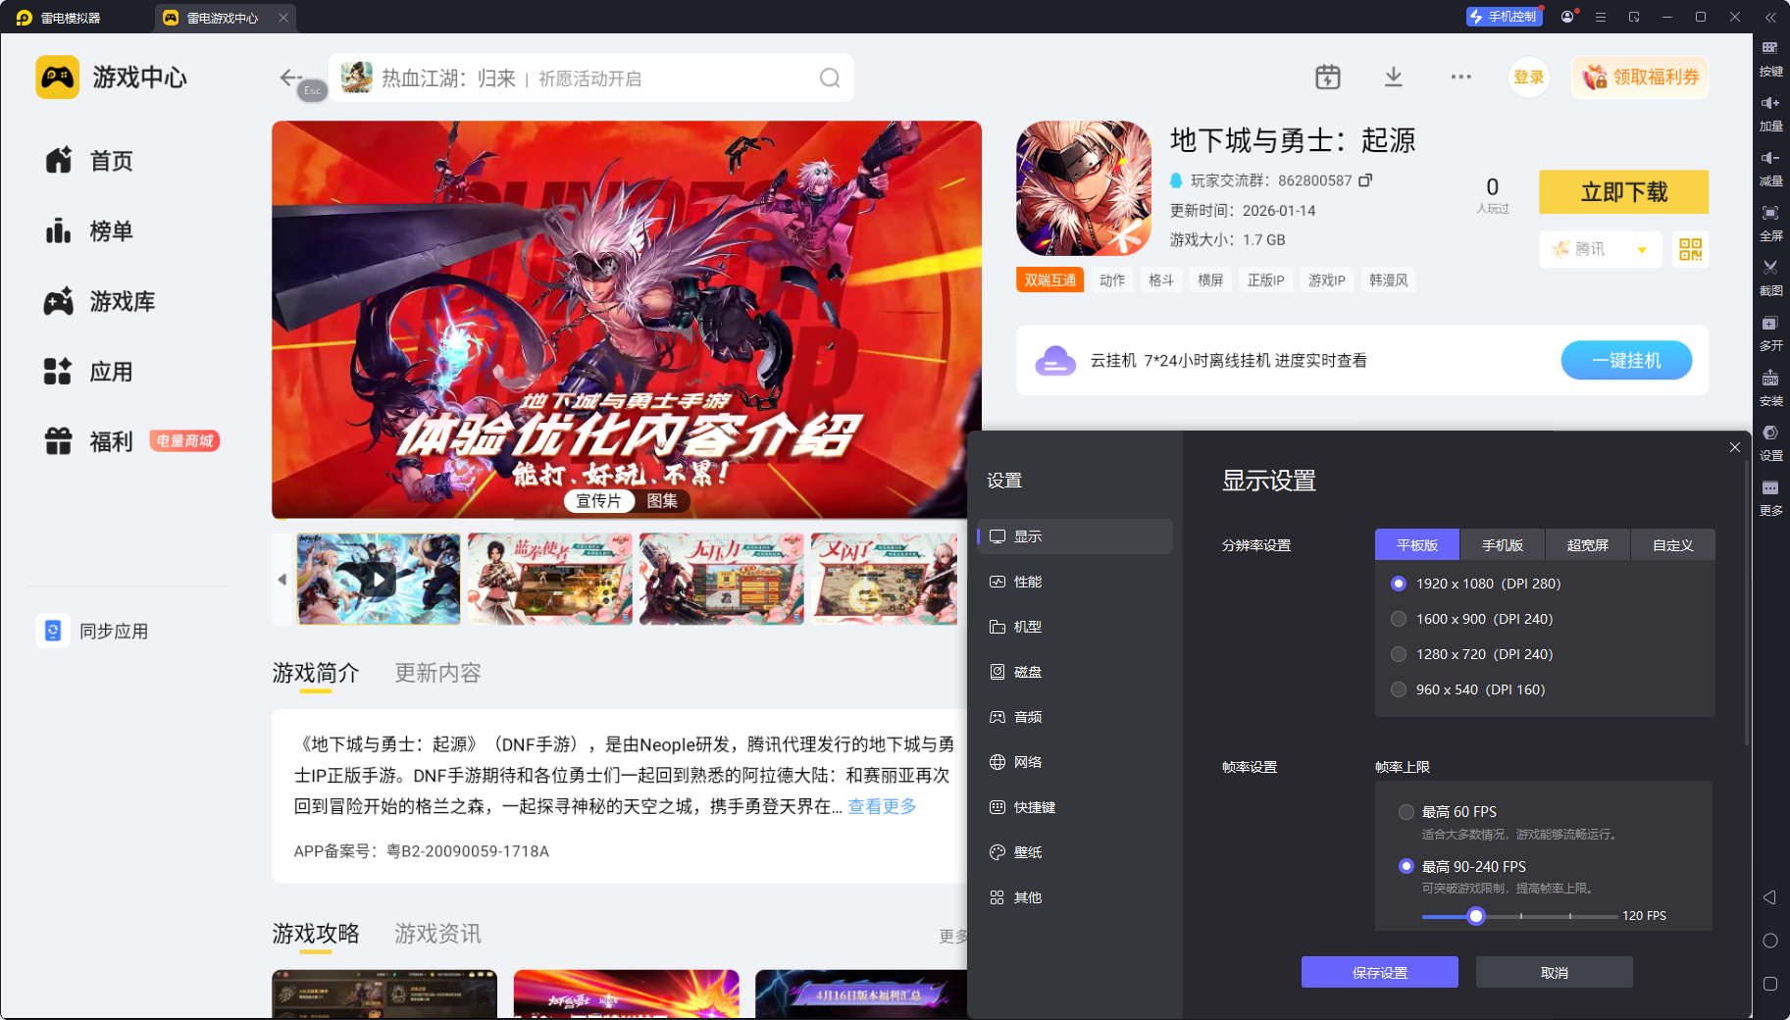Copy the player group number 862800587
This screenshot has height=1020, width=1790.
point(1365,179)
